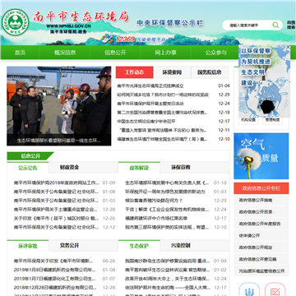Click the green 信息公开 section header
This screenshot has width=296, height=296.
pos(30,156)
